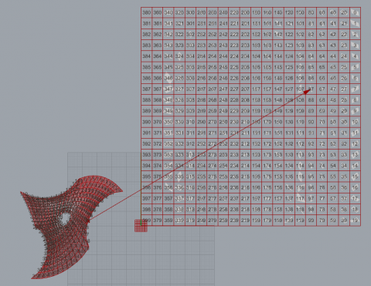Image resolution: width=371 pixels, height=286 pixels.
Task: Click the grid cell labeled 382
Action: 147,35
